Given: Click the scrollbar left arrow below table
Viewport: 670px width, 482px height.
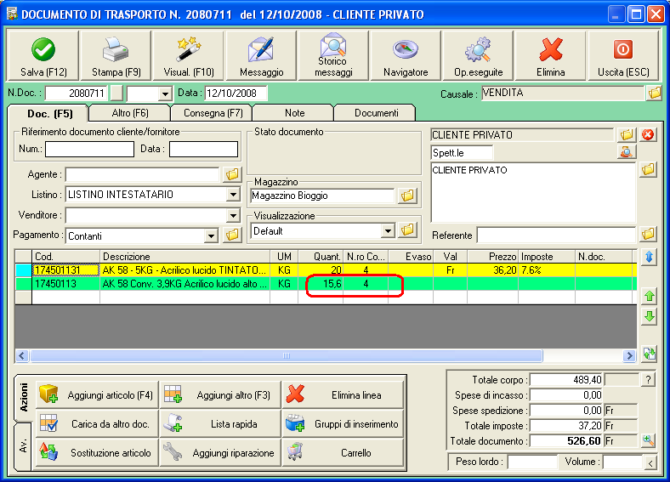Looking at the screenshot, I should [x=22, y=355].
